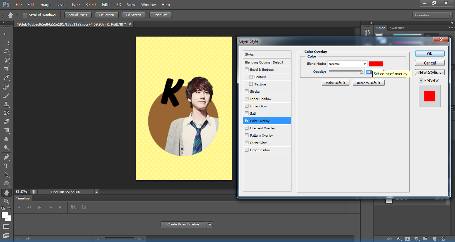This screenshot has width=455, height=242.
Task: Open the Filter menu
Action: (x=106, y=5)
